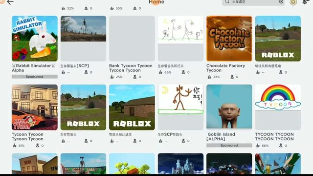Select the uppercase TYCOON TYCOON TYCOON TYCOON title
313x176 pixels.
274,136
